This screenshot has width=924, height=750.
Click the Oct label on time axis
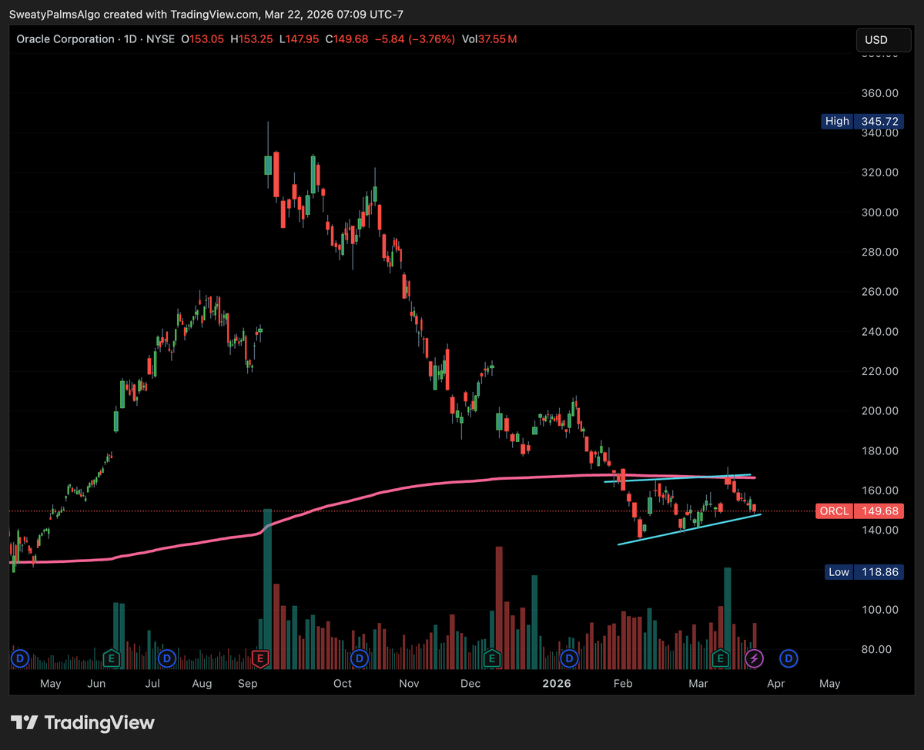(343, 684)
